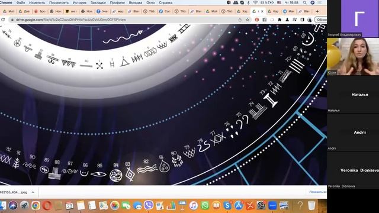
Task: Switch to the 'анг' browser tab
Action: pyautogui.click(x=71, y=11)
